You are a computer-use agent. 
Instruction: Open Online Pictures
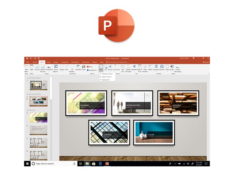[43, 69]
